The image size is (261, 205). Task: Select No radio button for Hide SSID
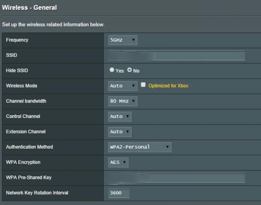(130, 70)
